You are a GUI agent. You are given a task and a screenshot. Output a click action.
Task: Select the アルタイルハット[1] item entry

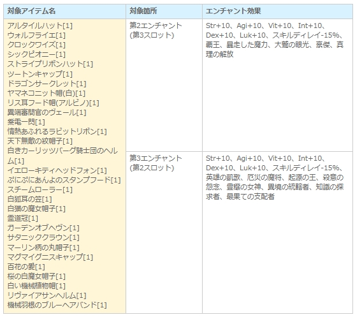pyautogui.click(x=40, y=26)
